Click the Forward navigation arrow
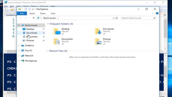This screenshot has height=97, width=172. [26, 18]
